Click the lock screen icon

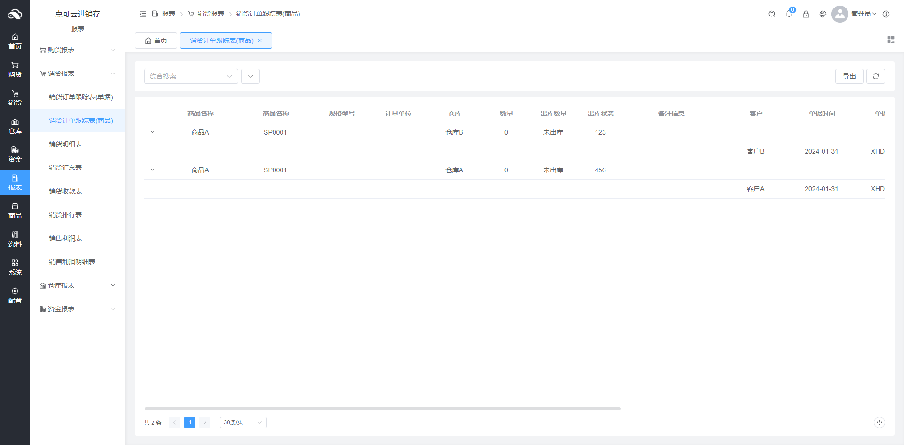point(806,14)
